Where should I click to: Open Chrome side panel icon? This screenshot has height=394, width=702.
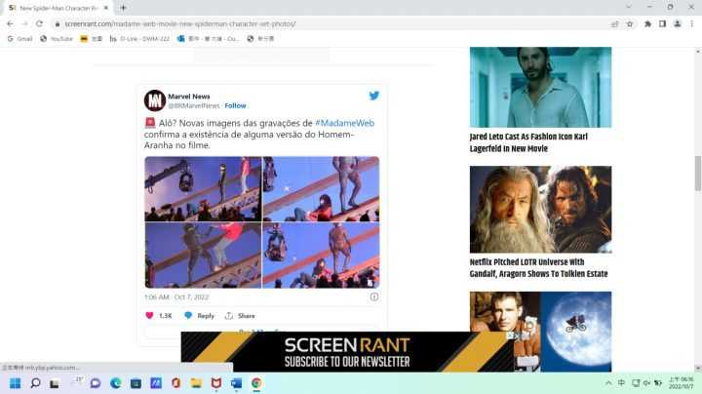[x=662, y=23]
